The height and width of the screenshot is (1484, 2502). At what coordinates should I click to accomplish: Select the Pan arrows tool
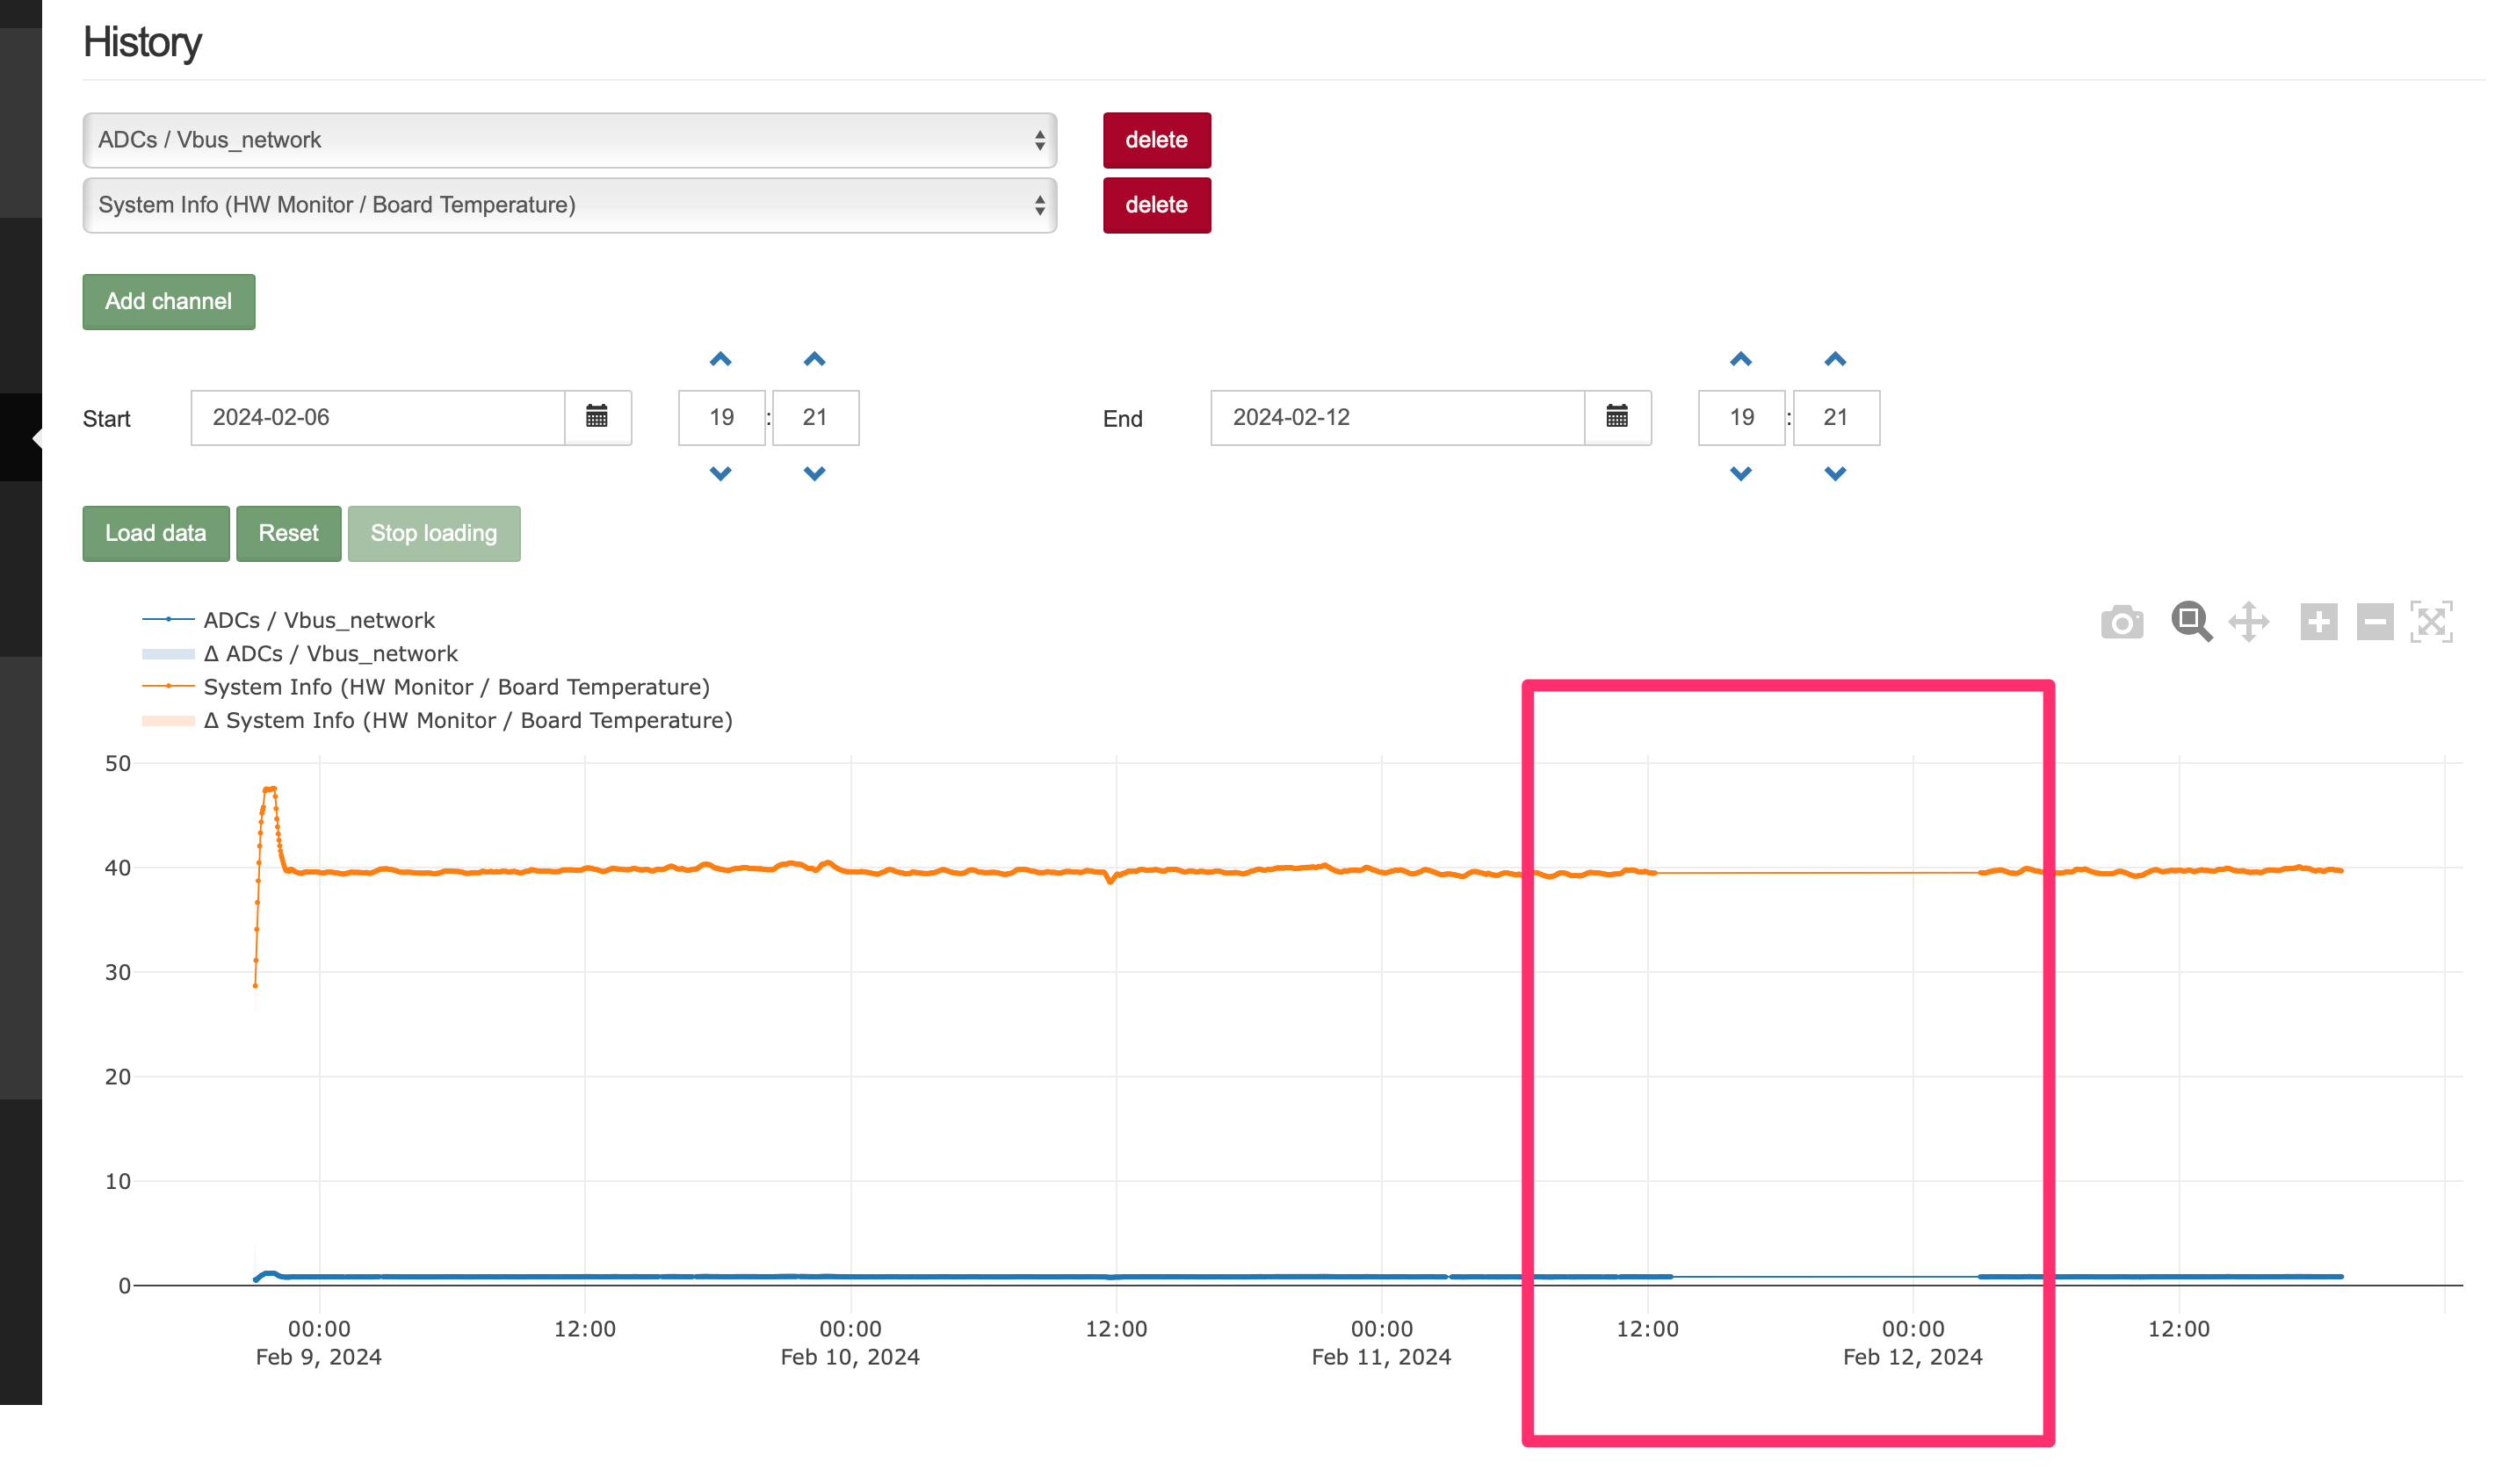tap(2248, 622)
